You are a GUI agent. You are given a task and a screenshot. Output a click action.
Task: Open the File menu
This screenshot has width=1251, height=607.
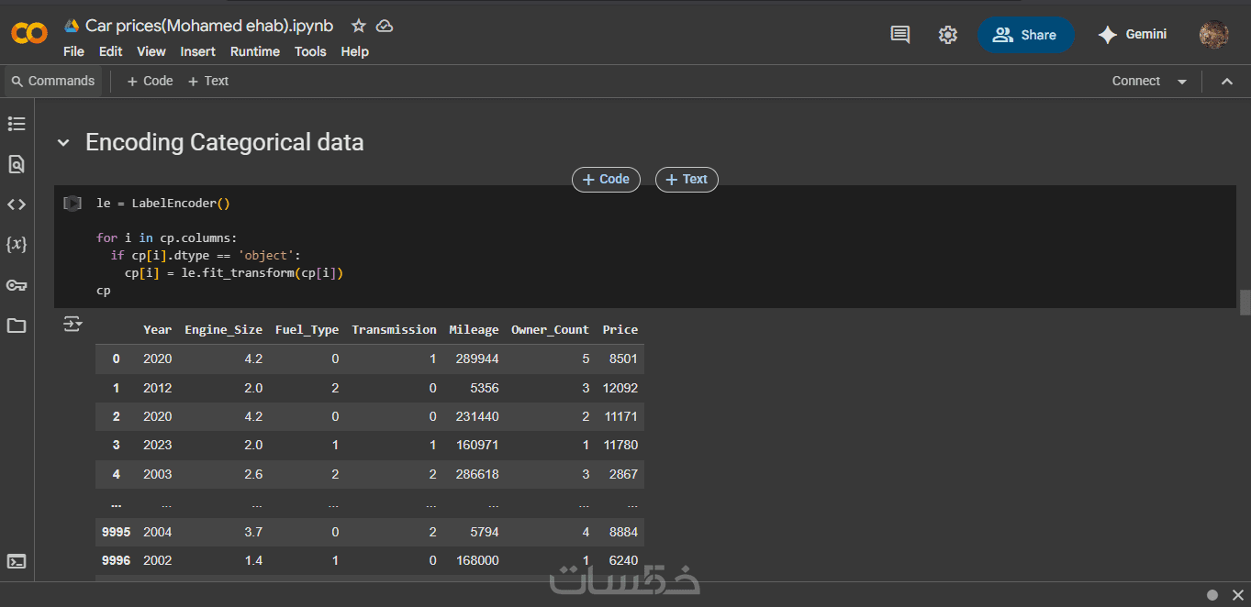[73, 51]
